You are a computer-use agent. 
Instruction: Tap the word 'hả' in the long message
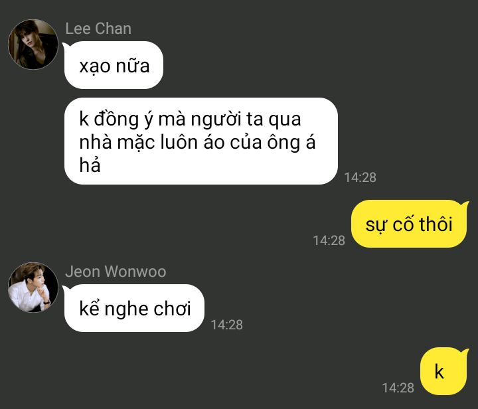[90, 165]
